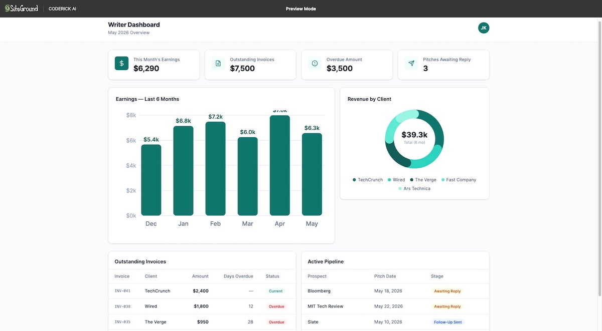Click the Current status badge
602x331 pixels.
pyautogui.click(x=276, y=291)
